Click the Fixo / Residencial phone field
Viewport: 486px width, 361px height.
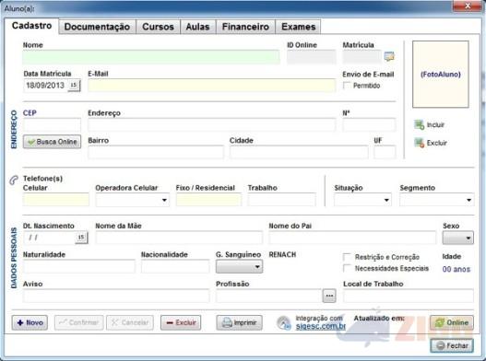(209, 200)
